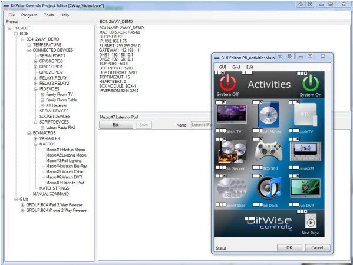This screenshot has height=265, width=353.
Task: Select the BC4MACROS tree item
Action: (x=44, y=133)
